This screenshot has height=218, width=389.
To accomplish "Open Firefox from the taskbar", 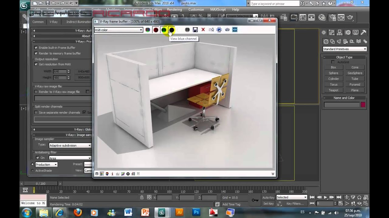I will tap(78, 212).
